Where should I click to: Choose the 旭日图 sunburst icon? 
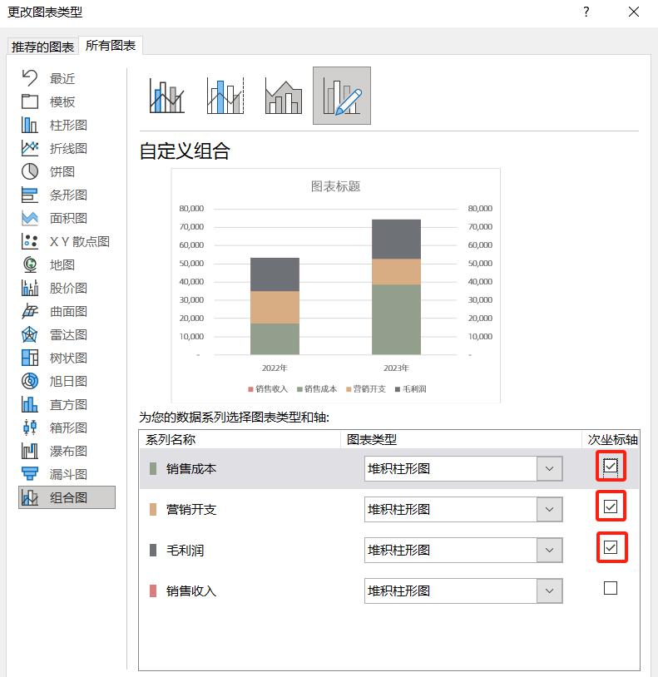pos(30,381)
